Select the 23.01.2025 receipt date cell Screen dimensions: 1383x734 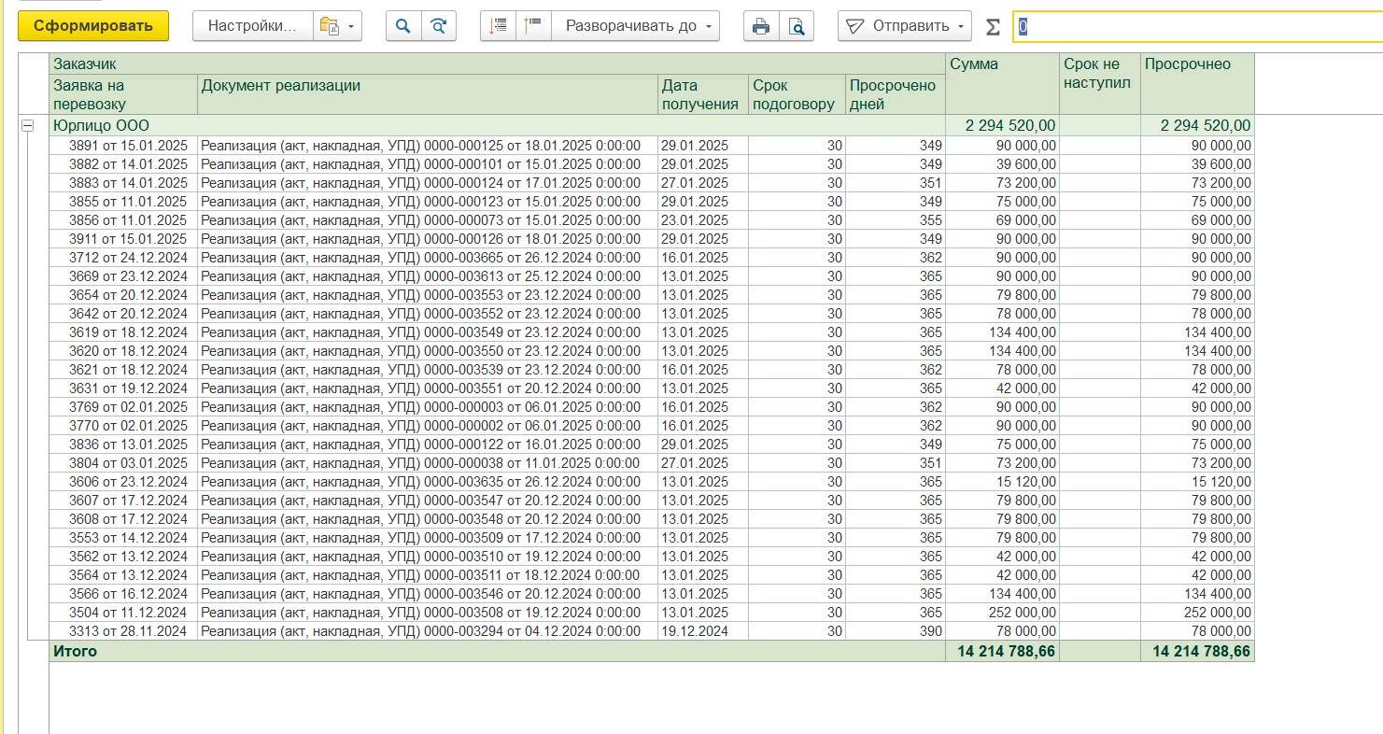pos(703,220)
